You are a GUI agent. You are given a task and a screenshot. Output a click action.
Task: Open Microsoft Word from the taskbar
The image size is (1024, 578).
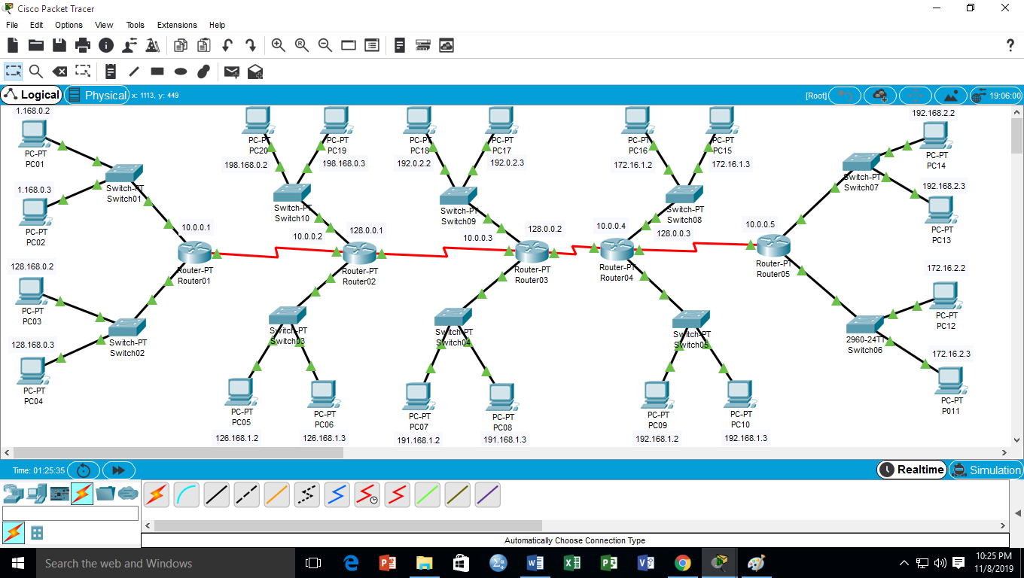click(x=535, y=563)
